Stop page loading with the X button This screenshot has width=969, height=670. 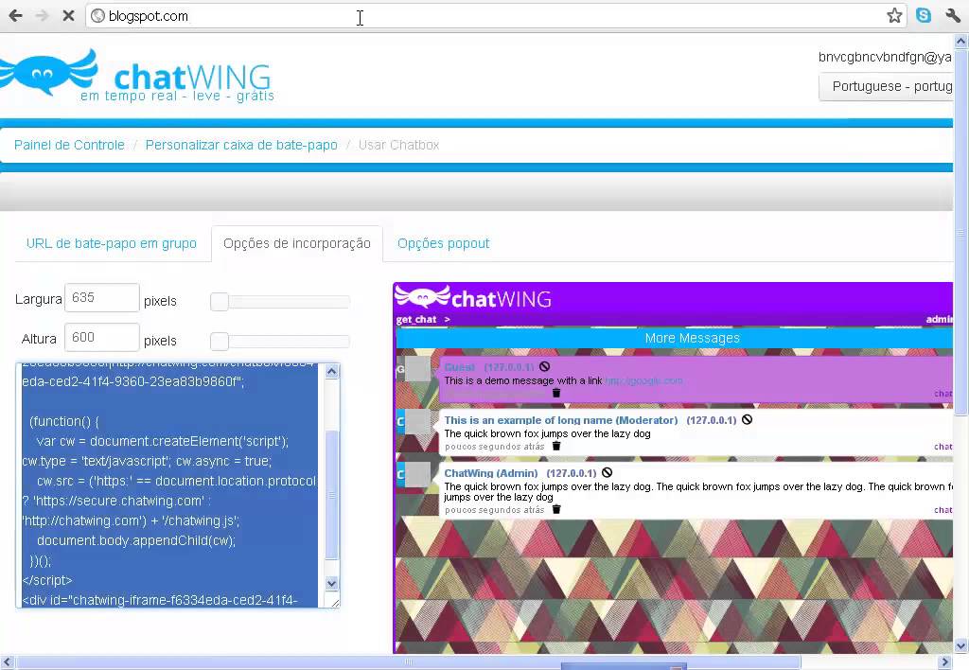(x=68, y=15)
